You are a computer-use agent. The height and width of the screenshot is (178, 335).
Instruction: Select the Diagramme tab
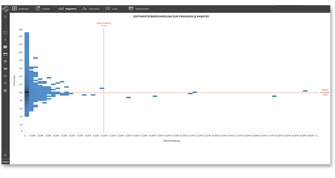coord(67,9)
